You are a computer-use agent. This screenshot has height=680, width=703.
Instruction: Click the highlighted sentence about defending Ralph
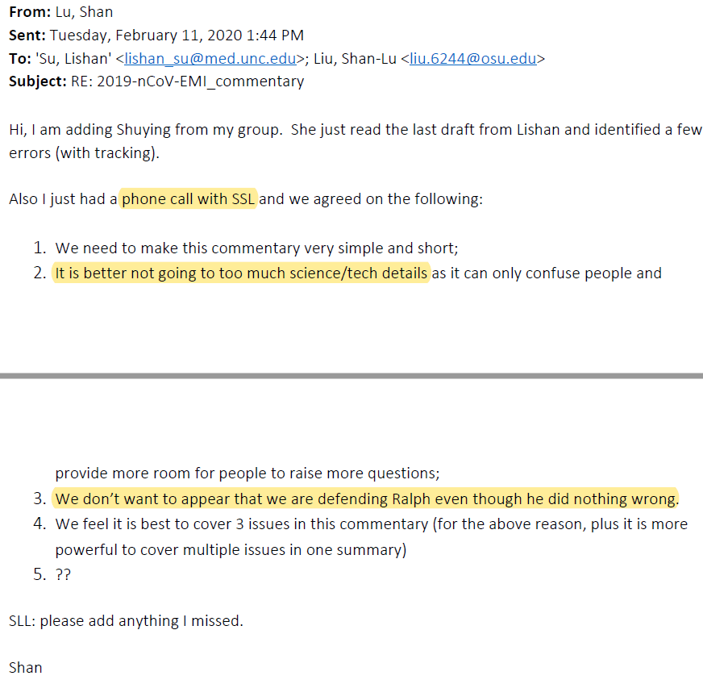click(x=366, y=499)
